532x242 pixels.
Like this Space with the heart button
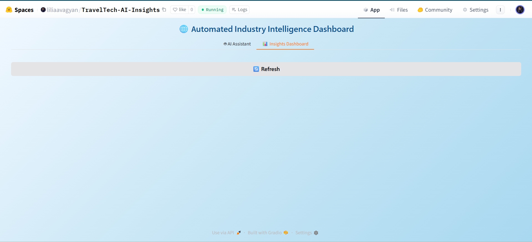click(179, 10)
